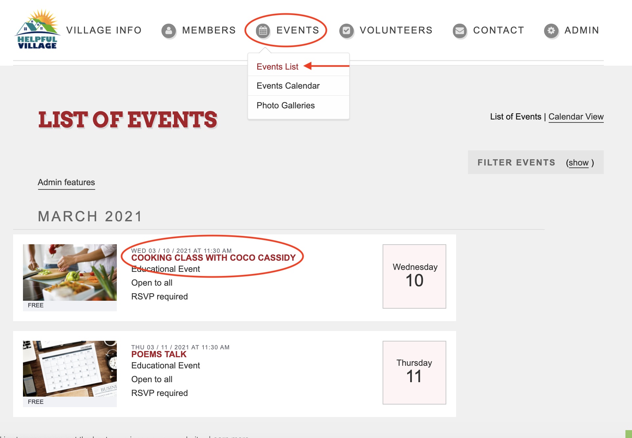Select the Members person icon

click(x=169, y=31)
